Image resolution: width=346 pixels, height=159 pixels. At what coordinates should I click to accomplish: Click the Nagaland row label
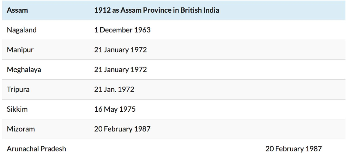point(22,30)
